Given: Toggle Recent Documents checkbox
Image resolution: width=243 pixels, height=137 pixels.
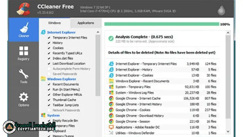Looking at the screenshot, I should pyautogui.click(x=49, y=84).
